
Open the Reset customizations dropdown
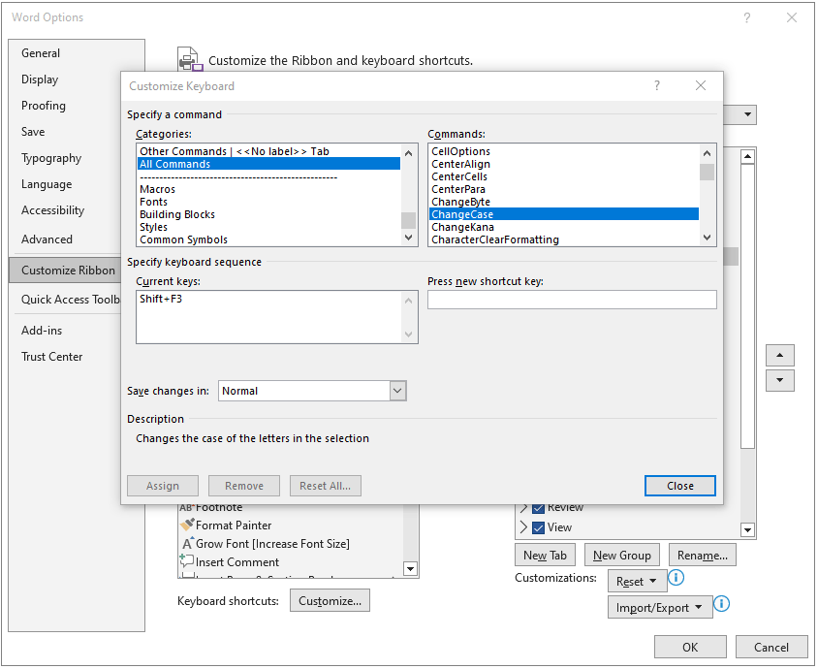click(x=637, y=582)
